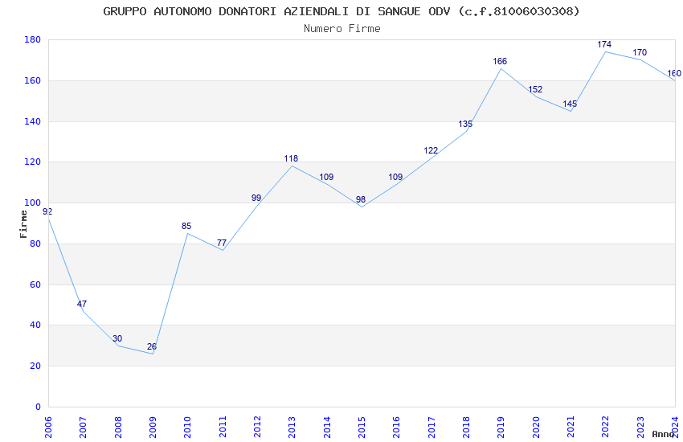Click the Firme y-axis label
Viewport: 683px width, 442px height.
point(23,224)
